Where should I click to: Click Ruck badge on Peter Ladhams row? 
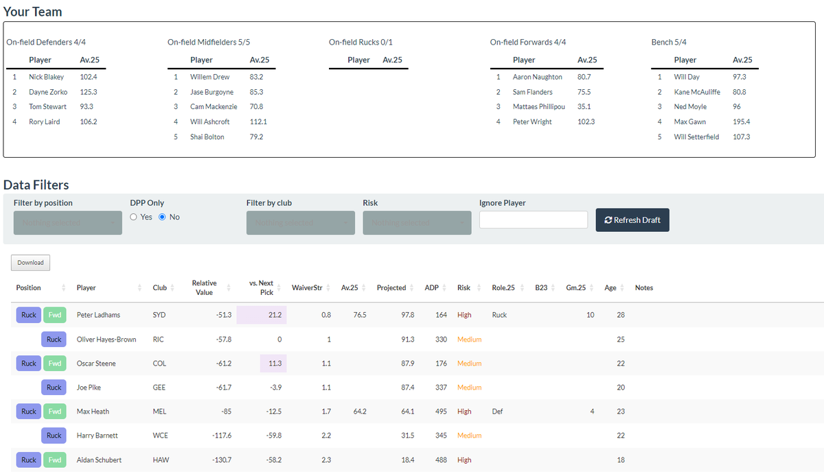click(x=29, y=315)
